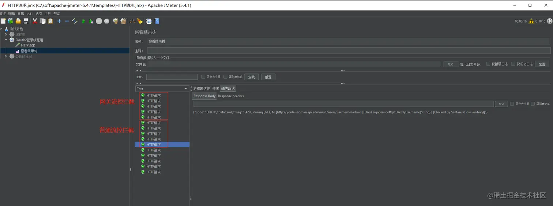The height and width of the screenshot is (206, 553).
Task: Create a new test plan via toolbar
Action: pos(3,21)
